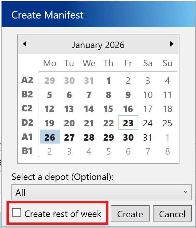The height and width of the screenshot is (228, 196).
Task: Go to next month arrow
Action: (x=172, y=44)
